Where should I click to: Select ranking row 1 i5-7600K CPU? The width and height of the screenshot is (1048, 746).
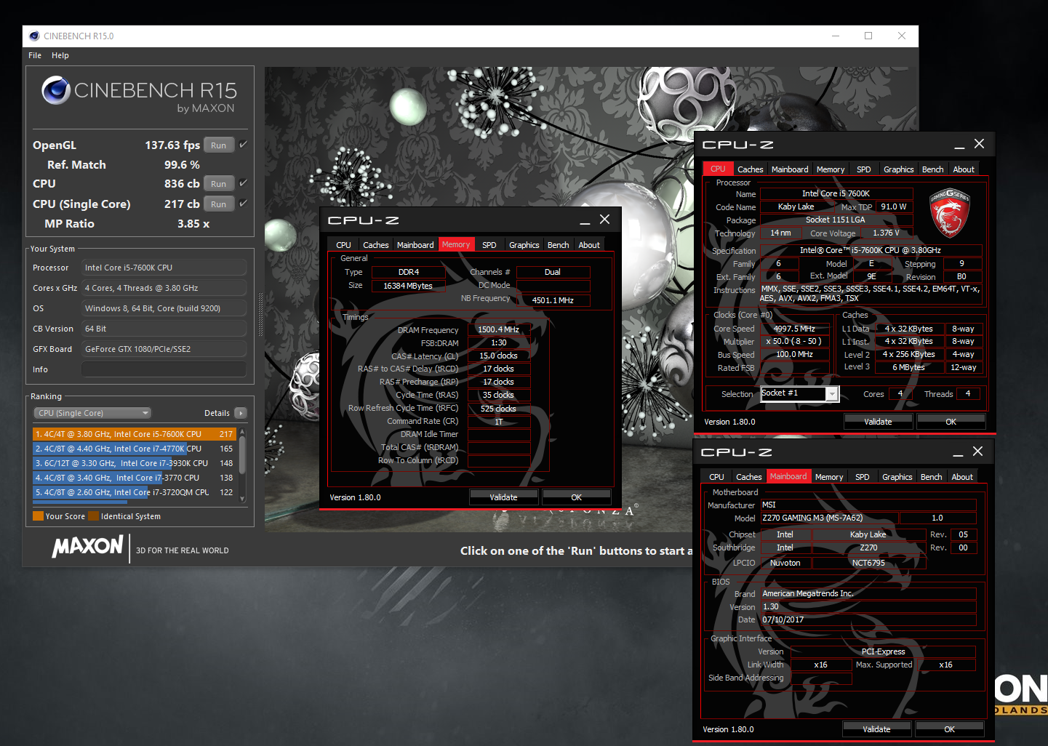(x=134, y=434)
